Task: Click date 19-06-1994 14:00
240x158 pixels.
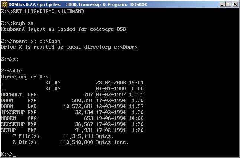Action: (120, 118)
